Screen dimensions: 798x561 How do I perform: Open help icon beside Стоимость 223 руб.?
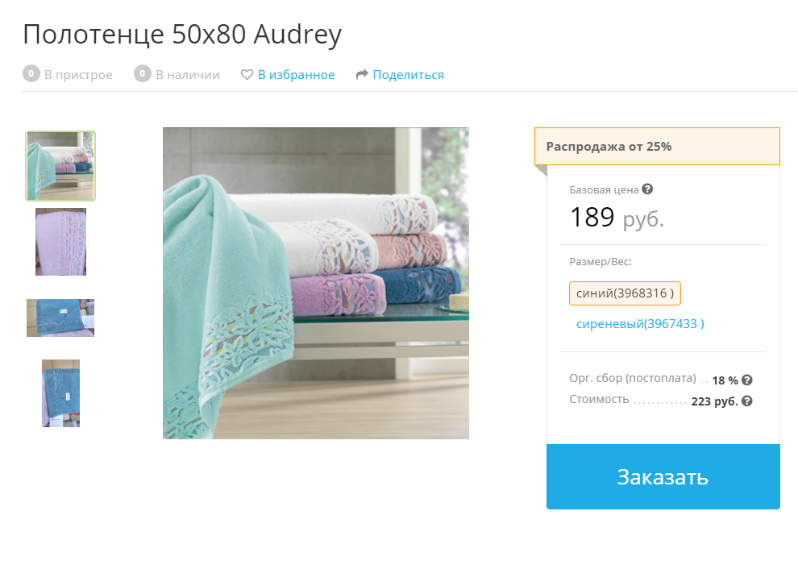point(747,401)
